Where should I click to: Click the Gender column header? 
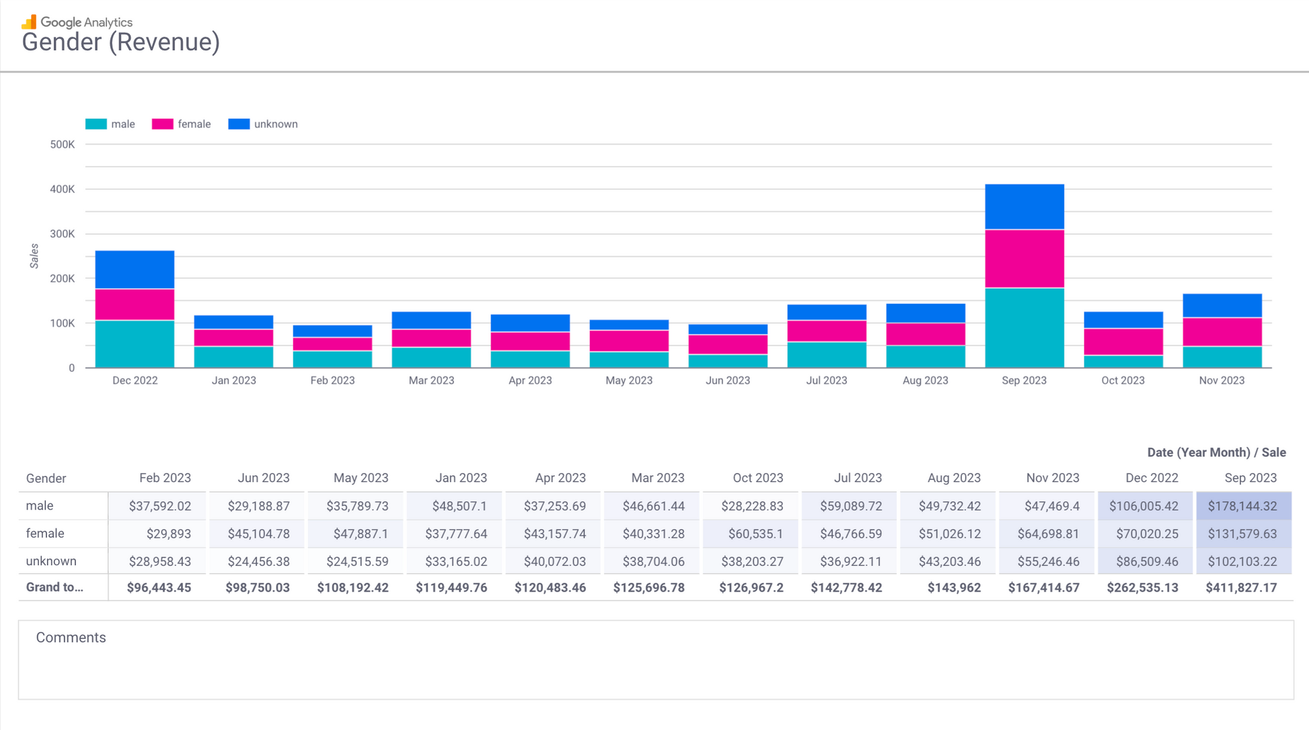tap(46, 479)
